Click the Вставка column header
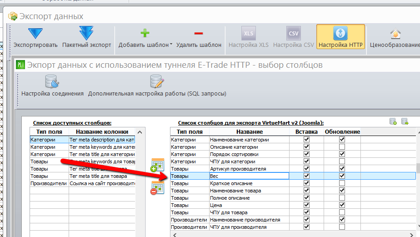The image size is (420, 237). 306,131
